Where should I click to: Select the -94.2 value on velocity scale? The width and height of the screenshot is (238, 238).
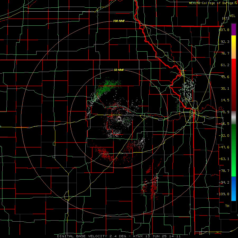[x=224, y=182]
